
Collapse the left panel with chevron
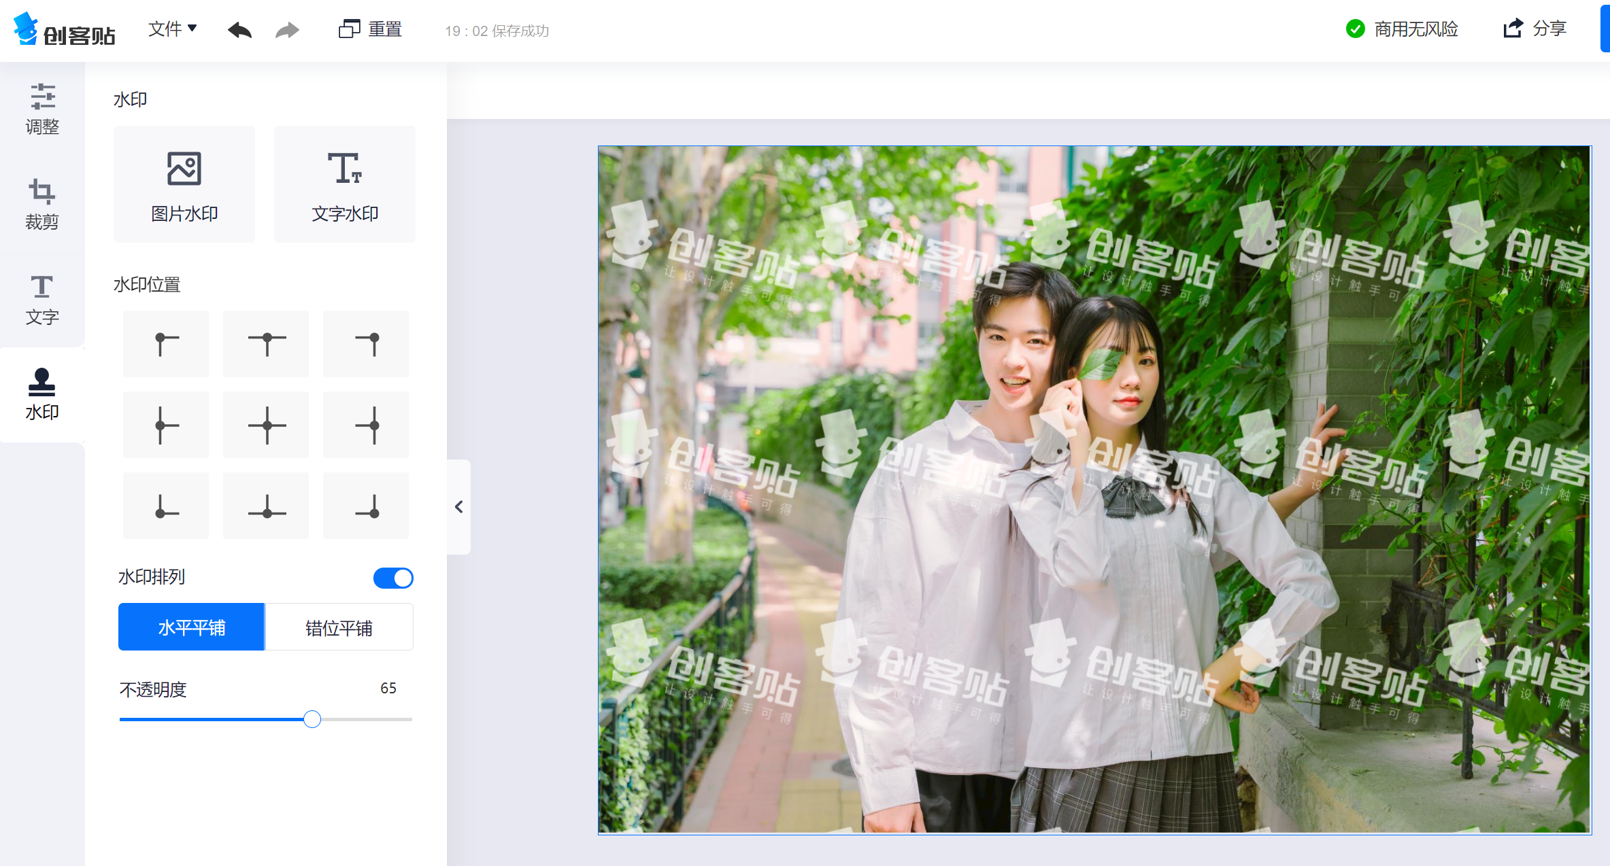[x=459, y=507]
